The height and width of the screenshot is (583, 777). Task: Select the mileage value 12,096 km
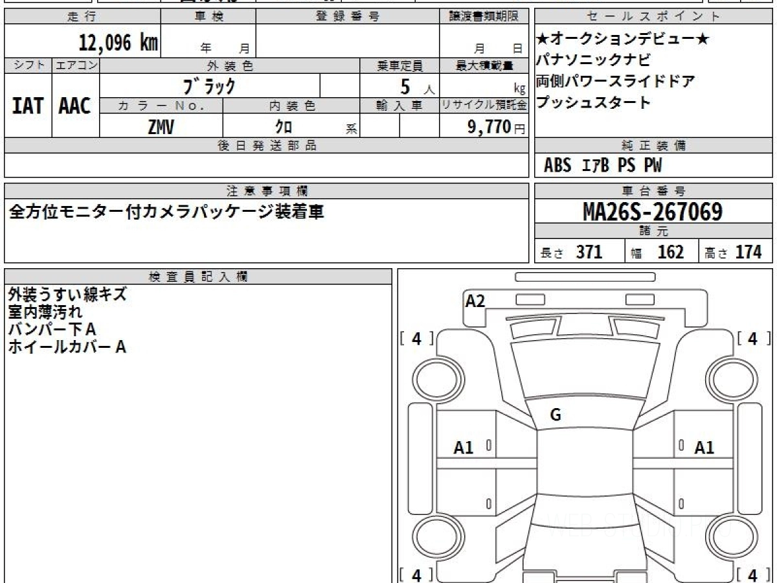click(x=118, y=43)
